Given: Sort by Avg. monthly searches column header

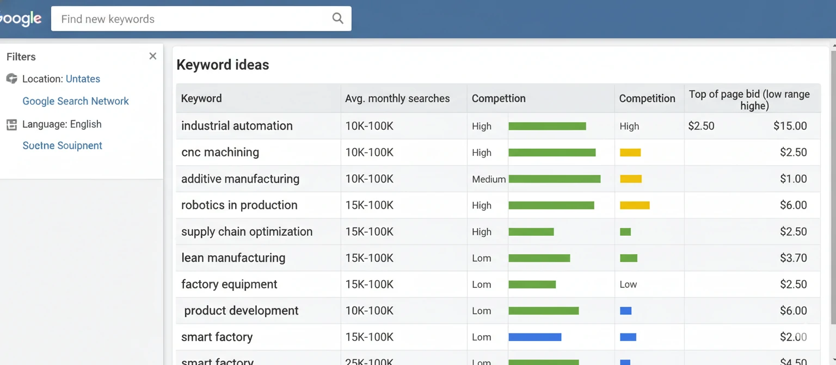Looking at the screenshot, I should tap(397, 98).
